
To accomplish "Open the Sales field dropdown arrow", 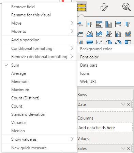I will [123, 149].
